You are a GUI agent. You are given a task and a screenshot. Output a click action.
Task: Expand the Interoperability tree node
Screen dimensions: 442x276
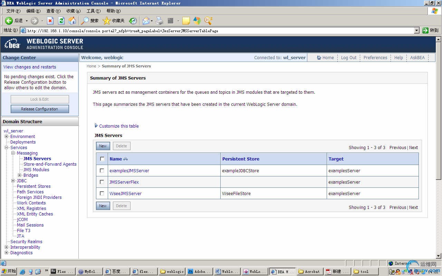click(x=7, y=247)
